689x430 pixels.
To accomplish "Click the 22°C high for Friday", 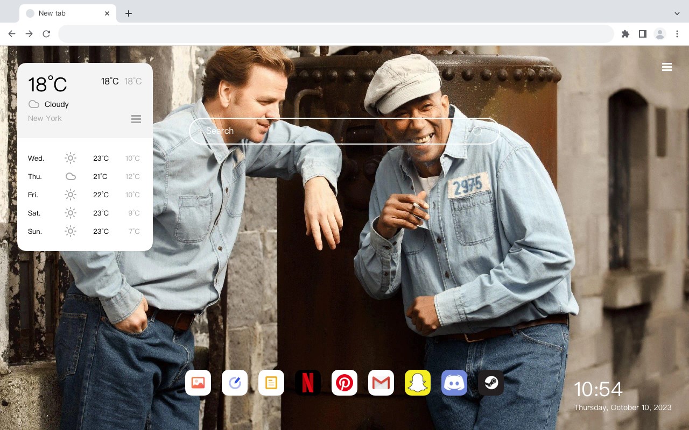I will click(x=101, y=195).
